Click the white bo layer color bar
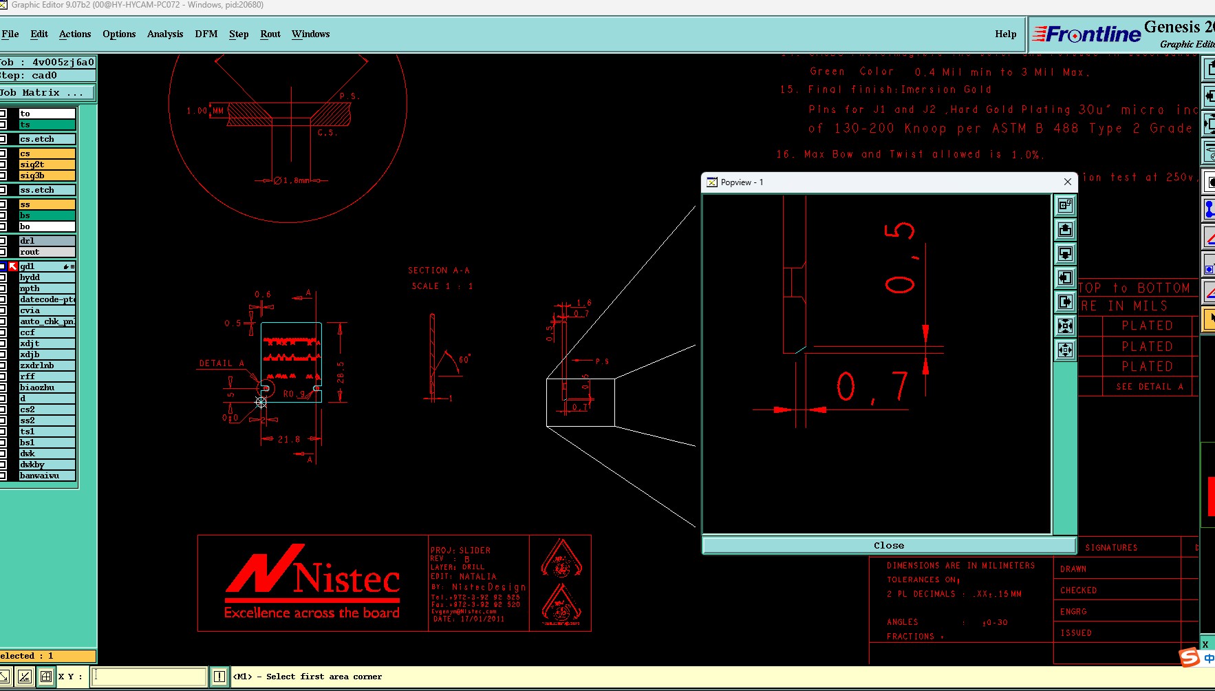This screenshot has height=691, width=1215. (47, 226)
